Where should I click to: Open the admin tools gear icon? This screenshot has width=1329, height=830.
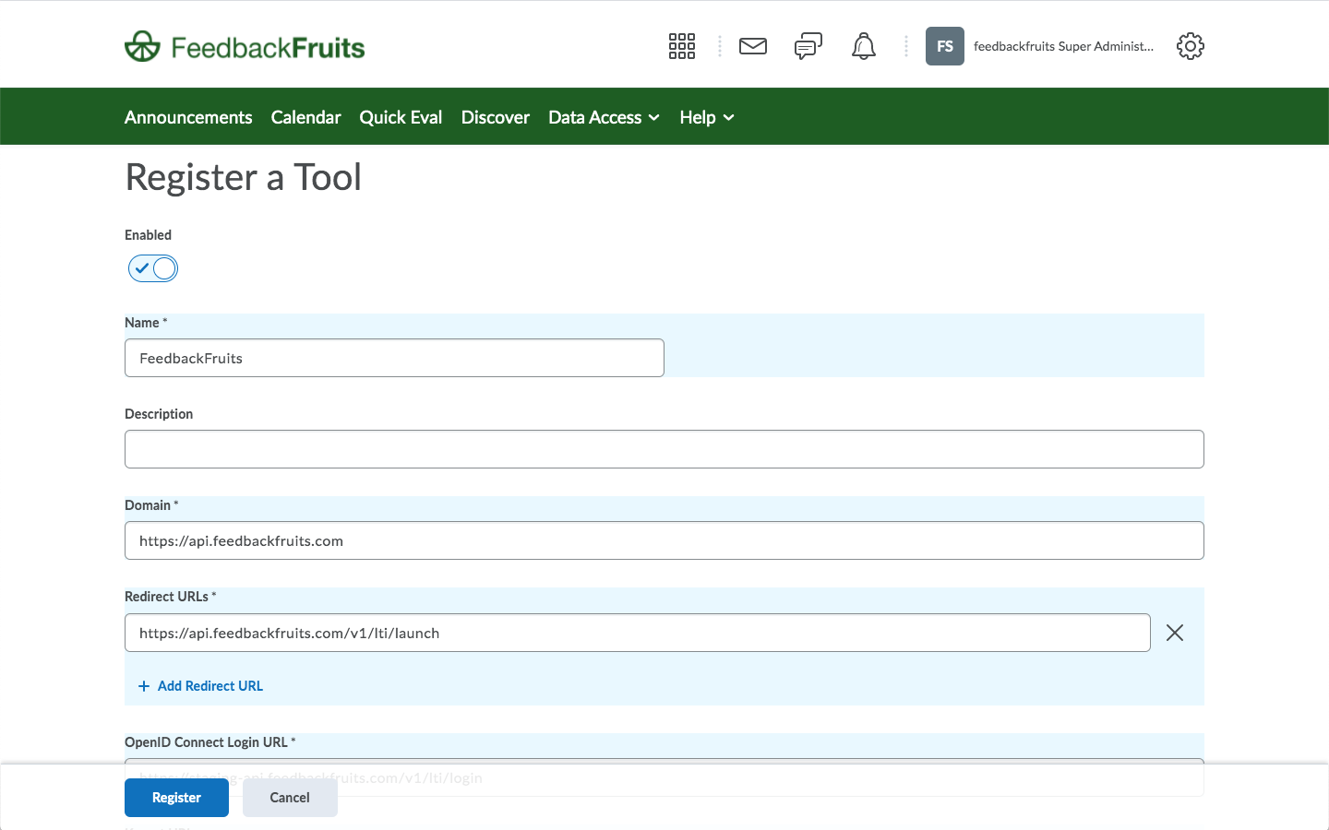tap(1191, 46)
